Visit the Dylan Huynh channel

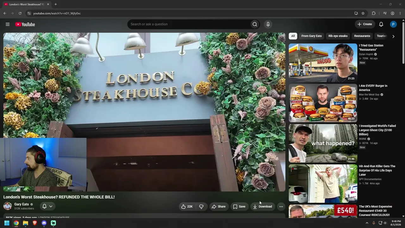(x=366, y=54)
